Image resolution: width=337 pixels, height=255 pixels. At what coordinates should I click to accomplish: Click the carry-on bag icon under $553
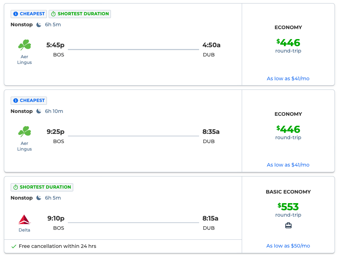pyautogui.click(x=288, y=225)
